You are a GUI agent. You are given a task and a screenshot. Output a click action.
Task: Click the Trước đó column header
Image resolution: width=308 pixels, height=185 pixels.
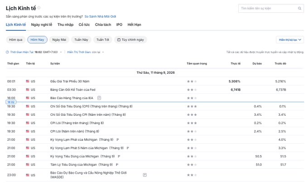click(x=280, y=64)
